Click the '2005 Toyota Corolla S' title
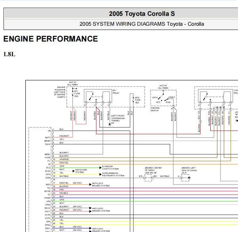 pyautogui.click(x=142, y=14)
